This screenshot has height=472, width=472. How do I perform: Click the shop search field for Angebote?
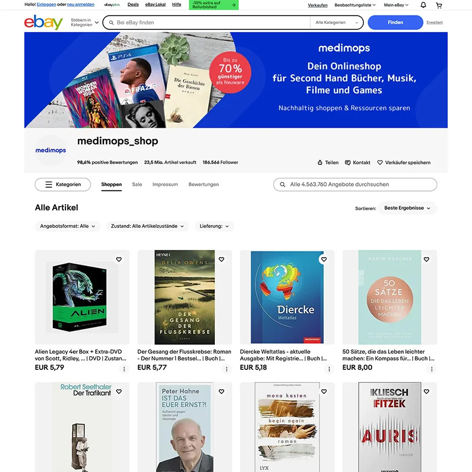[x=355, y=184]
